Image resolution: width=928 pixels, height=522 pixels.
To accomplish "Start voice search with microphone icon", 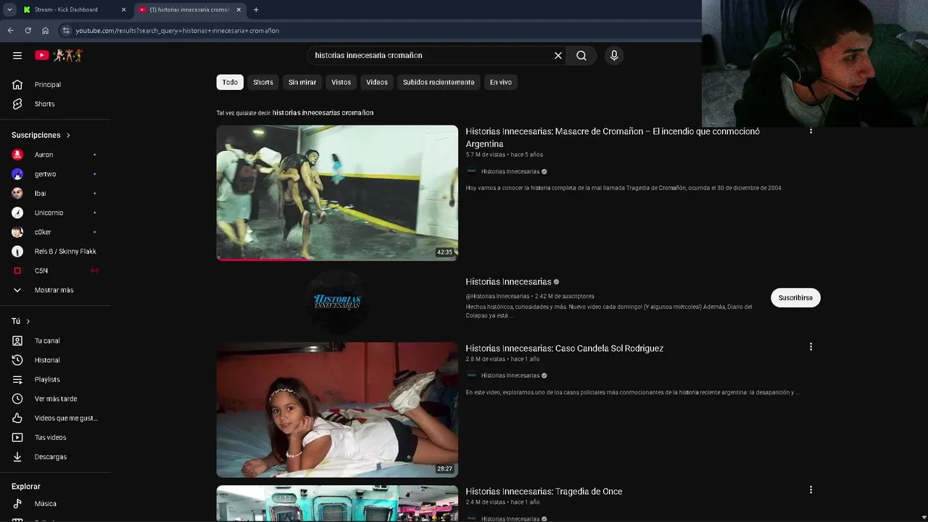I will point(614,55).
